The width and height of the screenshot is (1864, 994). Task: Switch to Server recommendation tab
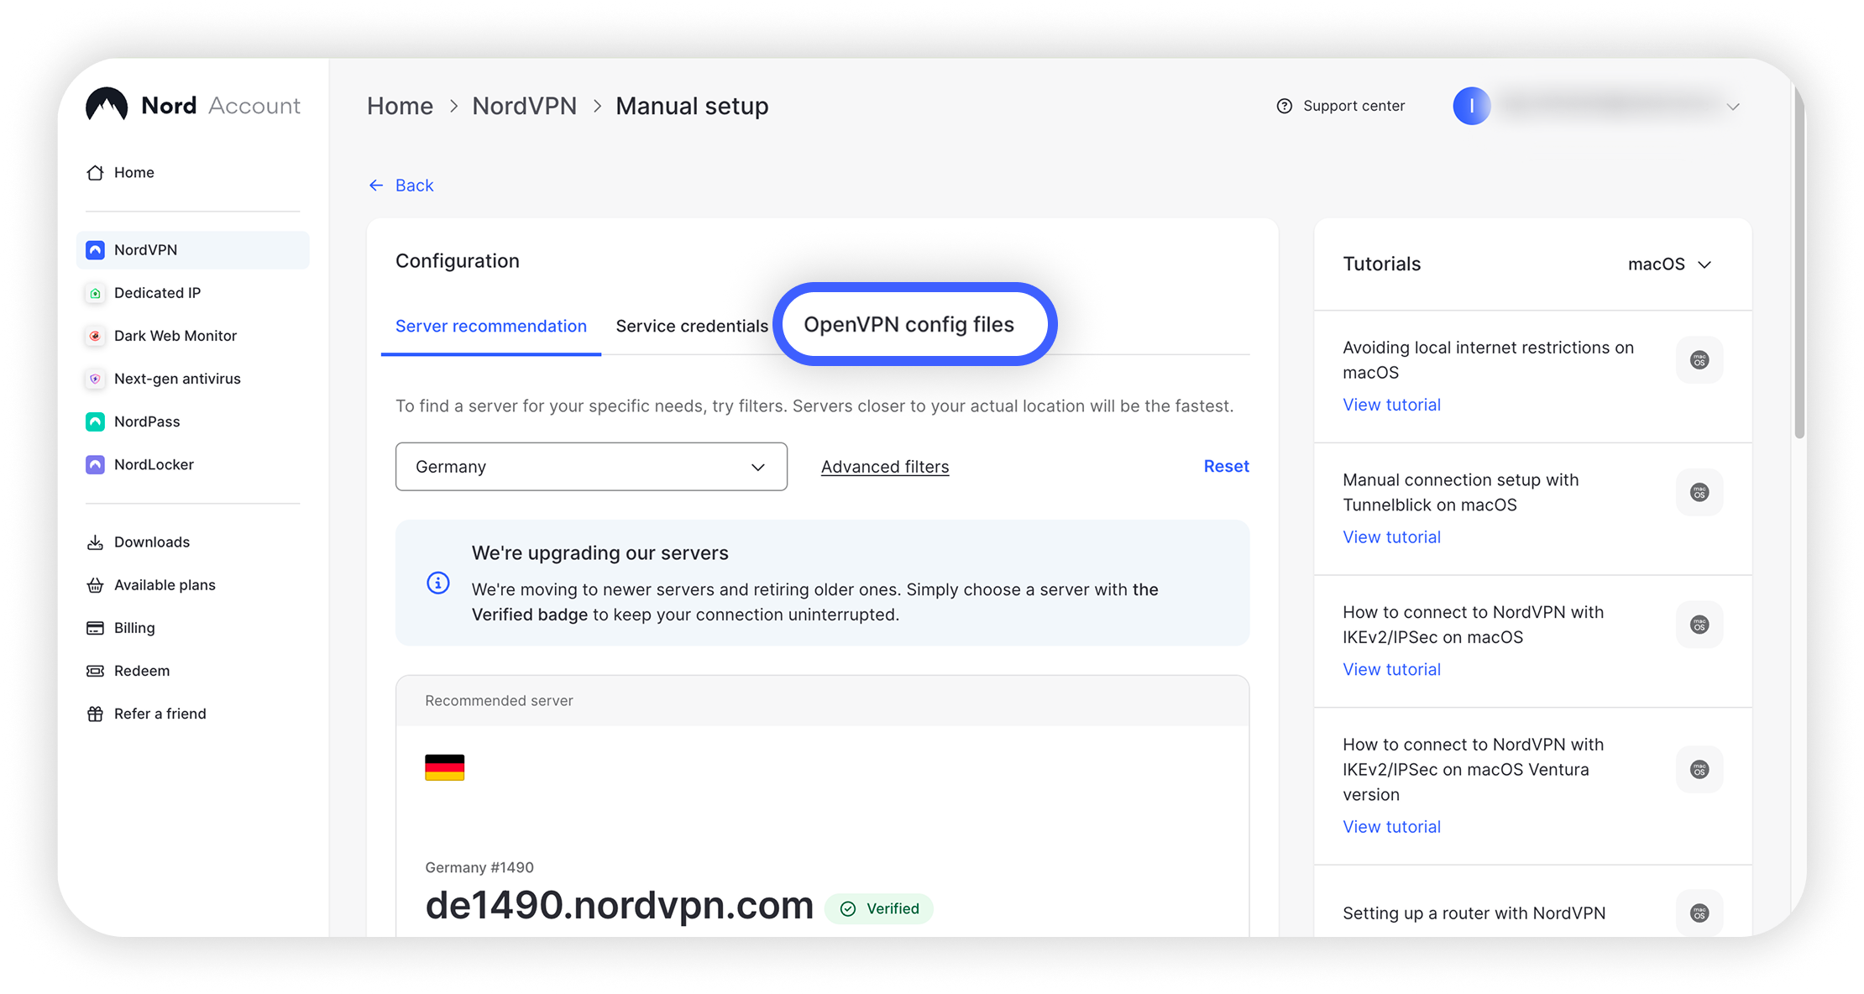click(491, 326)
